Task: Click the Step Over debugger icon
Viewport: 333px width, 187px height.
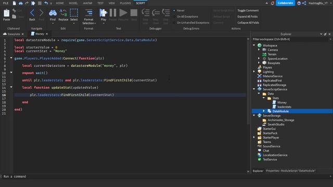Action: [156, 13]
